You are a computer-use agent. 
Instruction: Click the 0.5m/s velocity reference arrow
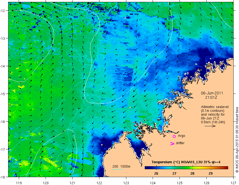click(x=210, y=126)
